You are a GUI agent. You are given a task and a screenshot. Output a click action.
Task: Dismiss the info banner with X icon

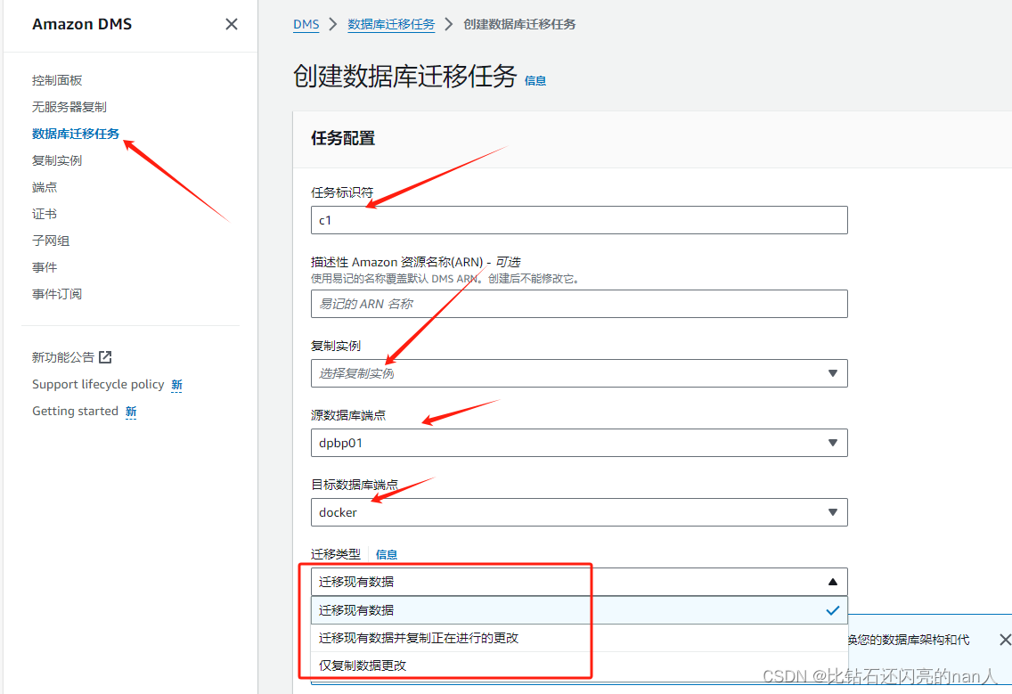1005,640
